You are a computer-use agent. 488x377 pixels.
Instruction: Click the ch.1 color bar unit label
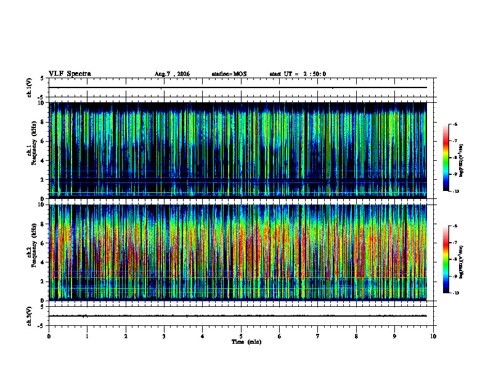tap(462, 161)
